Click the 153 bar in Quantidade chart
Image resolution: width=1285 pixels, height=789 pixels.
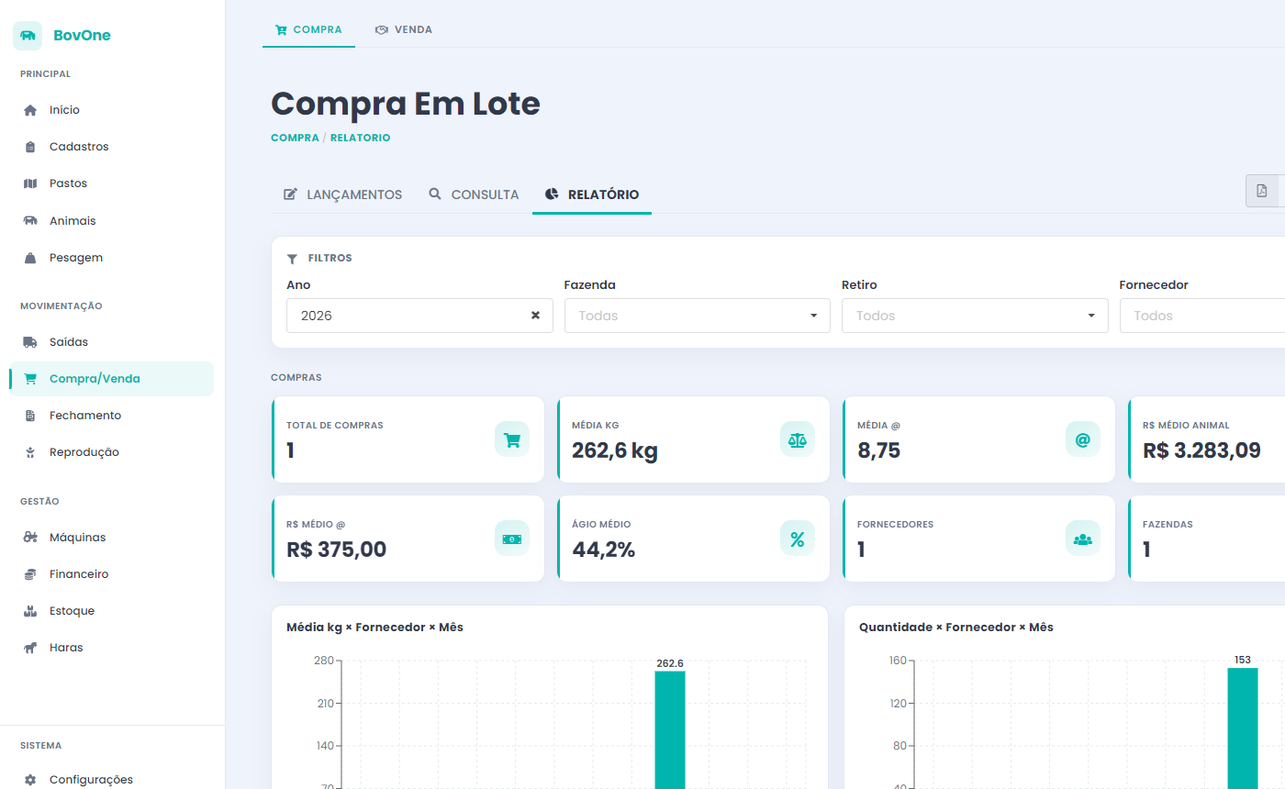click(x=1243, y=728)
